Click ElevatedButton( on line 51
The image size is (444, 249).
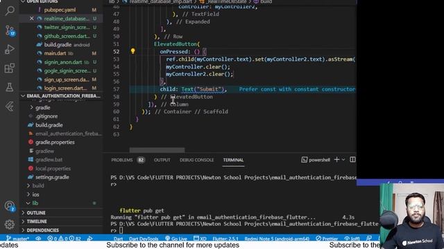177,44
